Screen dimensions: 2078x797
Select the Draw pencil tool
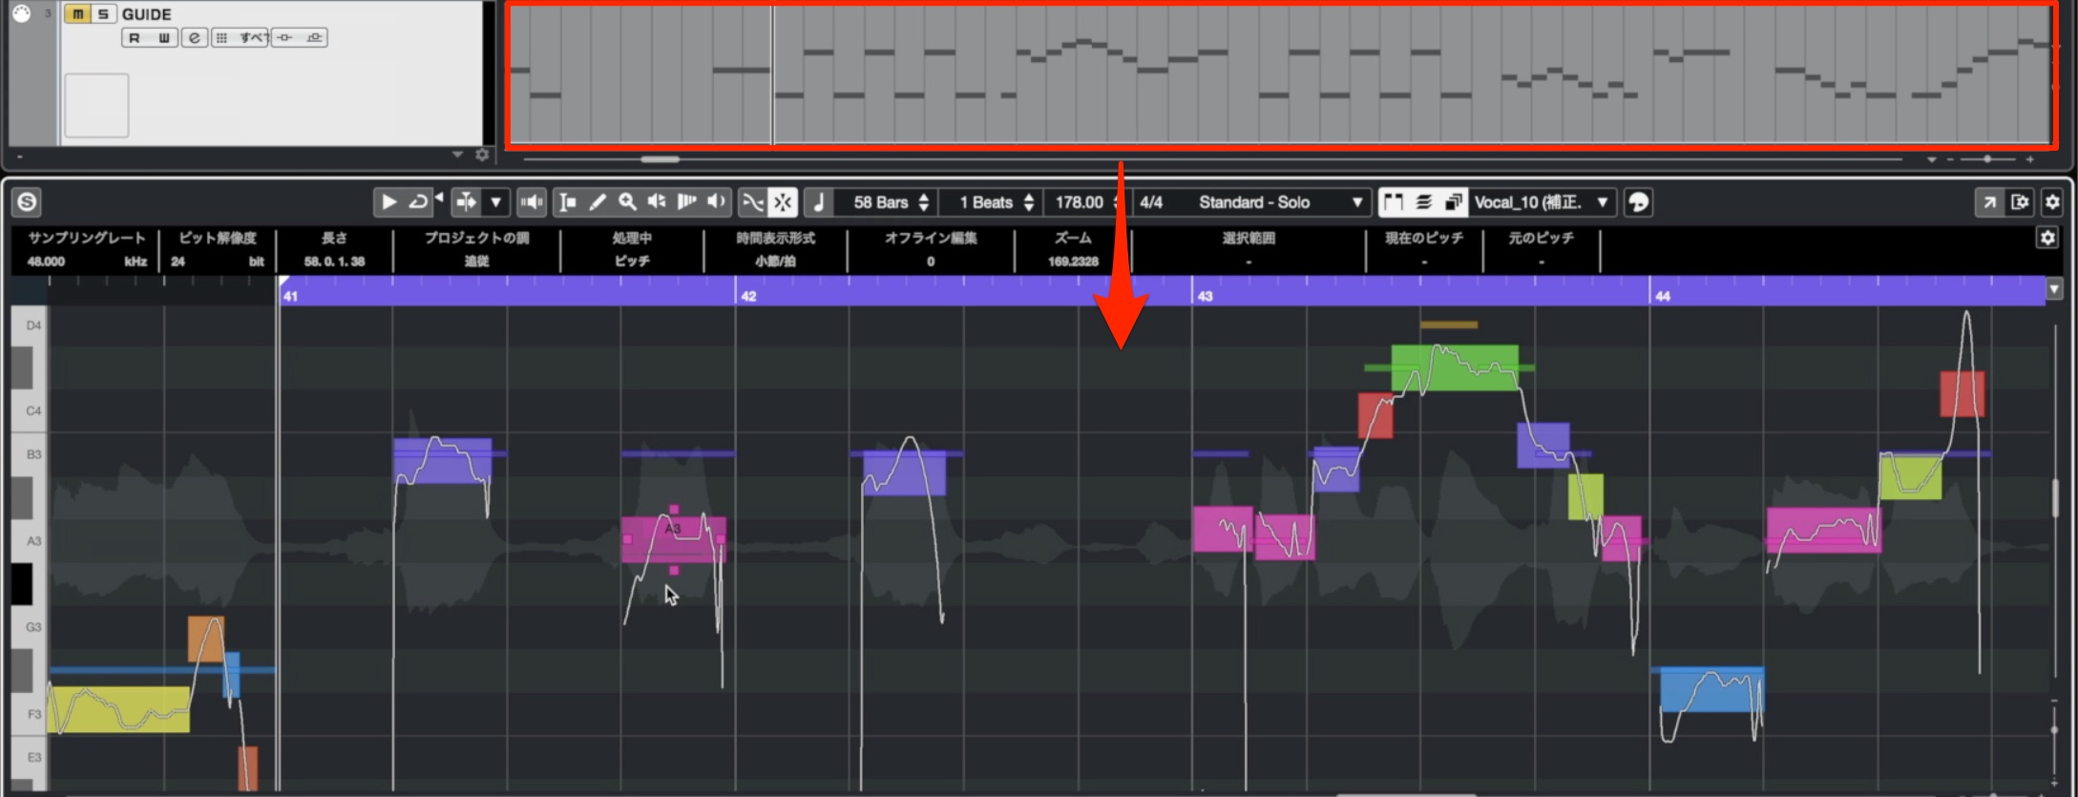pyautogui.click(x=598, y=201)
